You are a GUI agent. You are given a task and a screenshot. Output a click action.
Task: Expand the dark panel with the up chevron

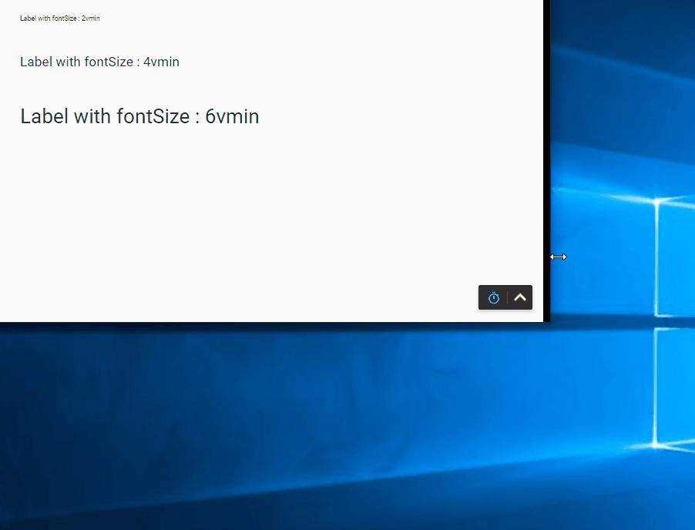pos(520,297)
